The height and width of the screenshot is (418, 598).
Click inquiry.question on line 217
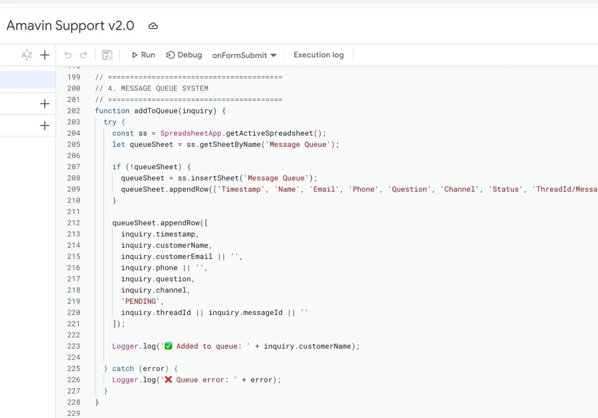156,279
